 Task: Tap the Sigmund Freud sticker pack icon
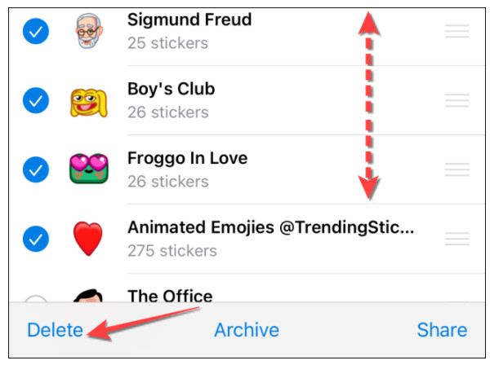pyautogui.click(x=87, y=31)
